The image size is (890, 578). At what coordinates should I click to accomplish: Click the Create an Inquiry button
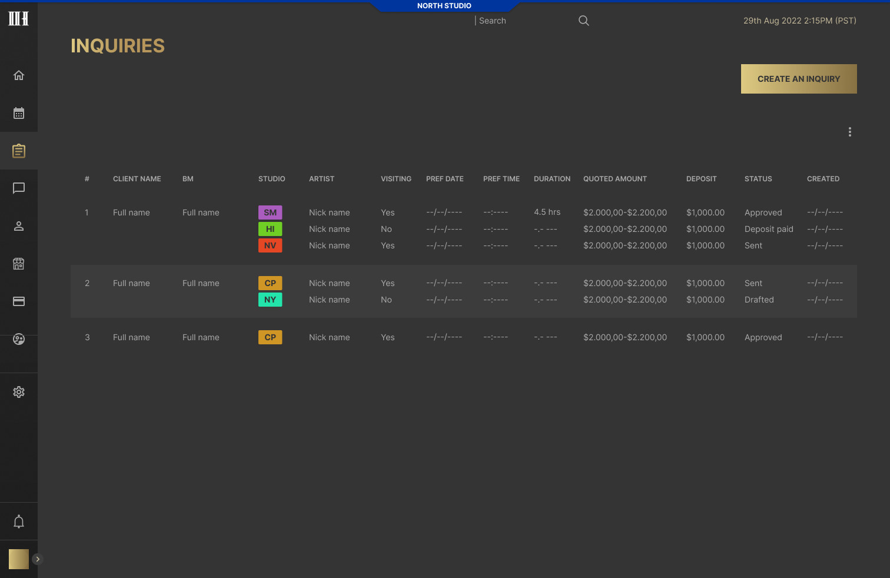click(x=799, y=79)
